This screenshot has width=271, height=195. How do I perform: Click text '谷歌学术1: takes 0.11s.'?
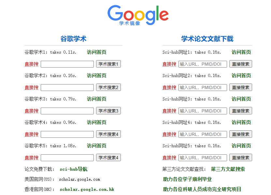[x=50, y=52]
